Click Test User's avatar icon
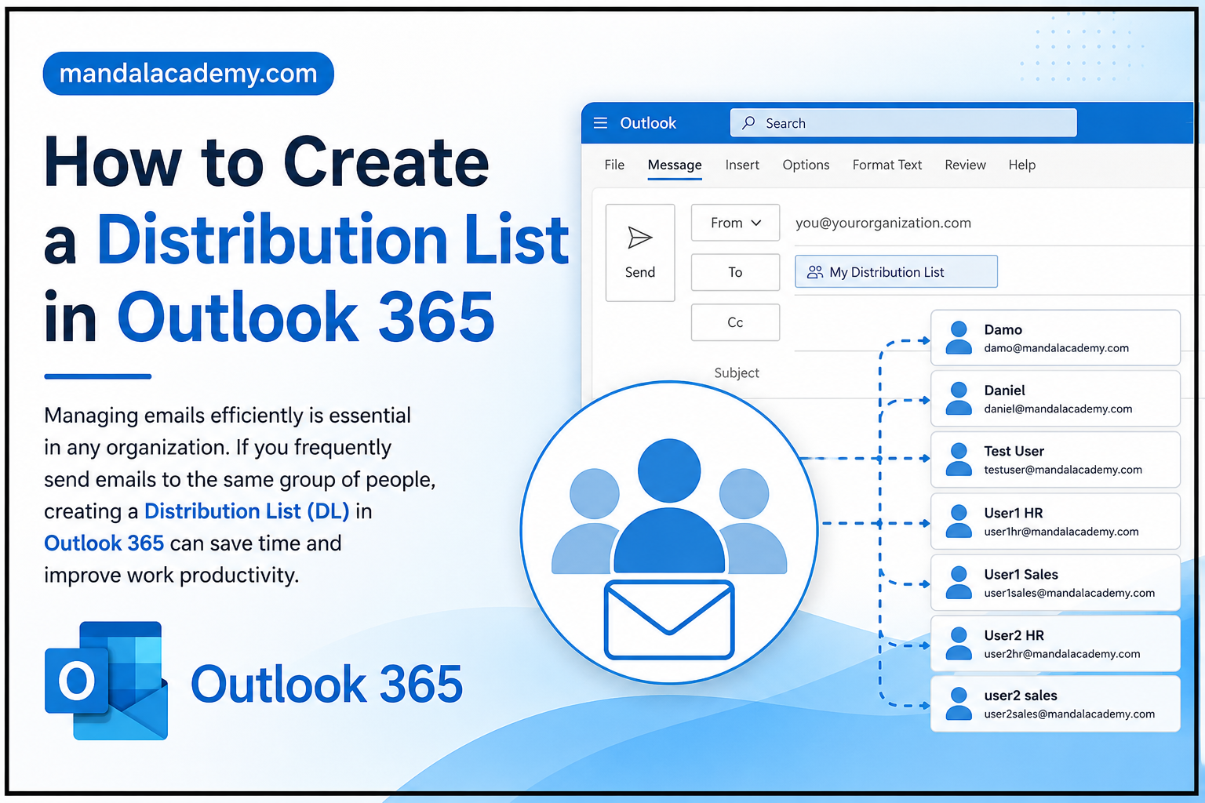Screen dimensions: 1205x803 [x=959, y=460]
